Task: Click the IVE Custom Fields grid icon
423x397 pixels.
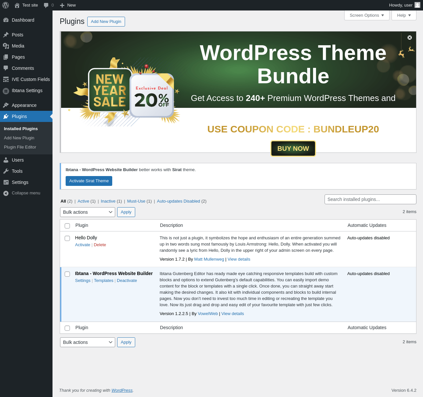Action: click(x=6, y=79)
